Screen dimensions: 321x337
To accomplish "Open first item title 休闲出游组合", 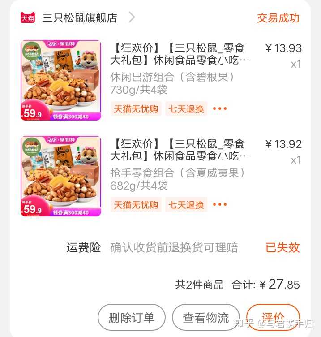I will [180, 54].
